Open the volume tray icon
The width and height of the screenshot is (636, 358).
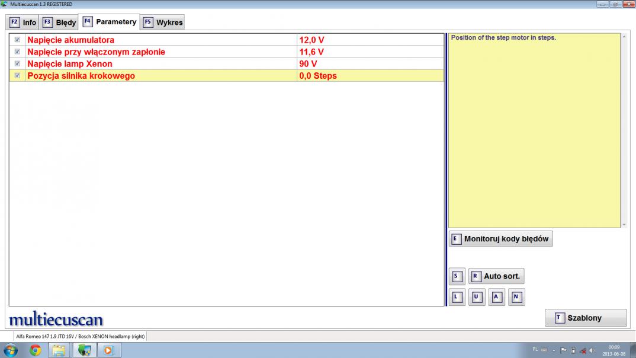(592, 350)
